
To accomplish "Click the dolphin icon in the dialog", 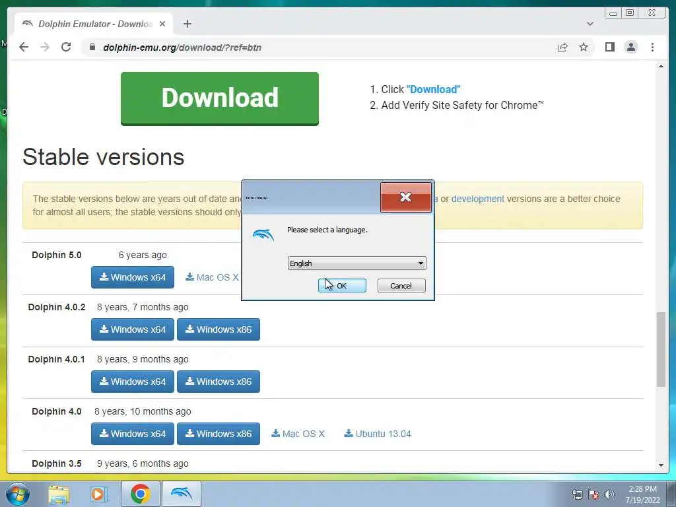I will click(x=263, y=235).
